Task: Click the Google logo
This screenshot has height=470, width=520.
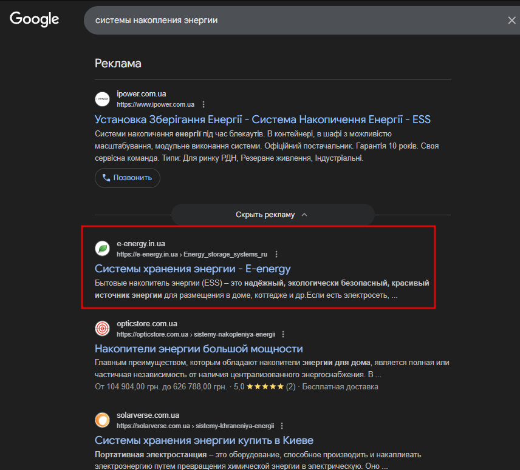Action: pyautogui.click(x=34, y=19)
